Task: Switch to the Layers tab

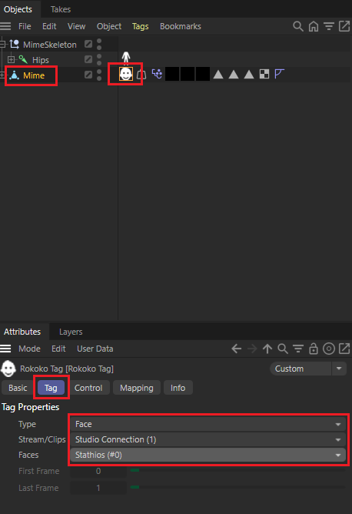Action: pyautogui.click(x=71, y=332)
